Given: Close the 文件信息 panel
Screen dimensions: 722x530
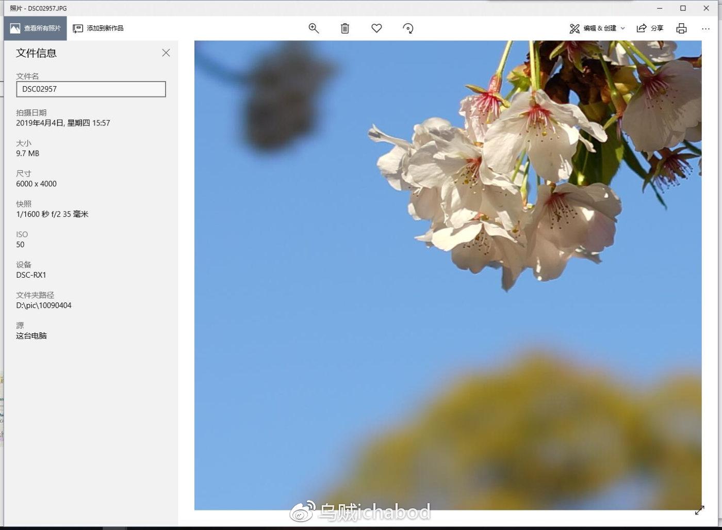Looking at the screenshot, I should click(166, 53).
